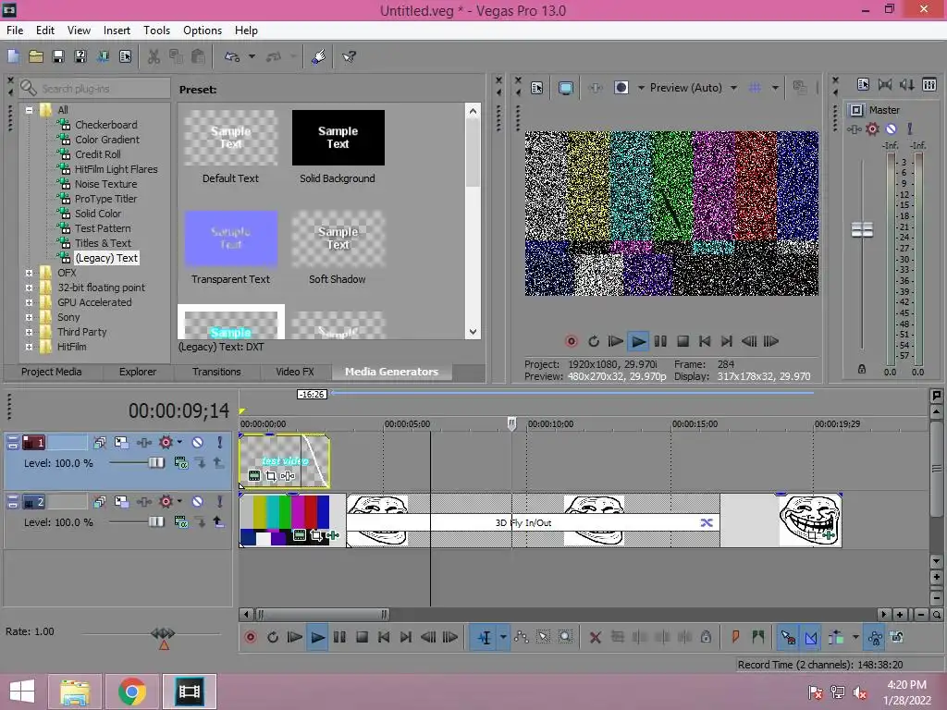947x710 pixels.
Task: Open edit tool dropdown arrow on timeline toolbar
Action: click(503, 637)
